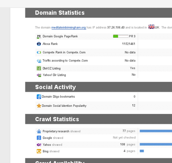Click the Proprietary research house icon
The width and height of the screenshot is (172, 163).
(x=39, y=131)
